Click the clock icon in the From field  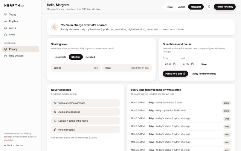[175, 64]
